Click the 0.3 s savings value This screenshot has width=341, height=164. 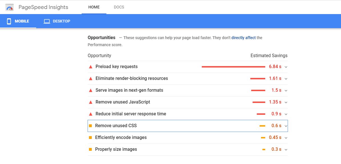276,149
